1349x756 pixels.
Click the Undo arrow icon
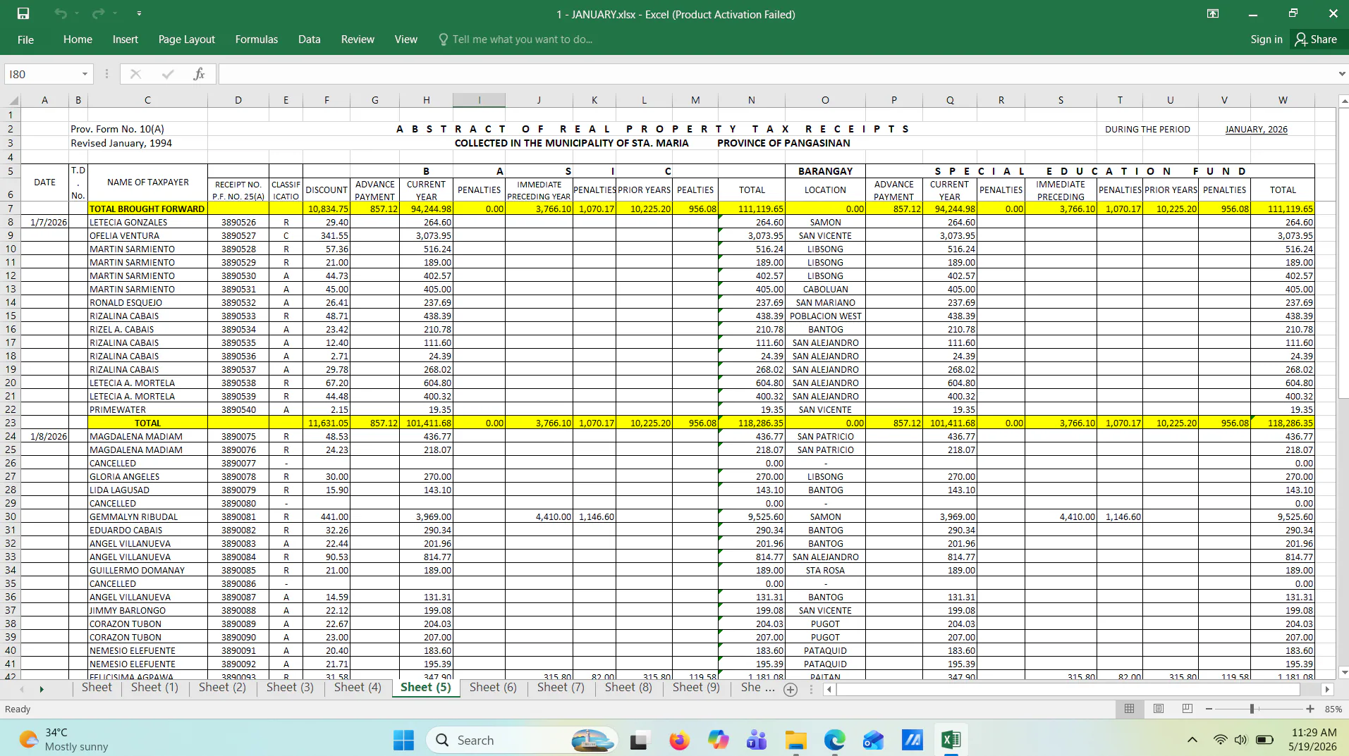pyautogui.click(x=61, y=13)
